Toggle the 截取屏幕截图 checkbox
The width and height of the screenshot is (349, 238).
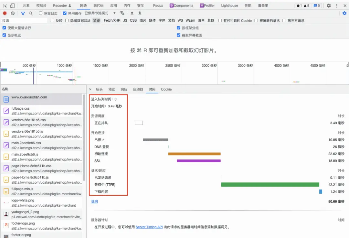pos(178,35)
